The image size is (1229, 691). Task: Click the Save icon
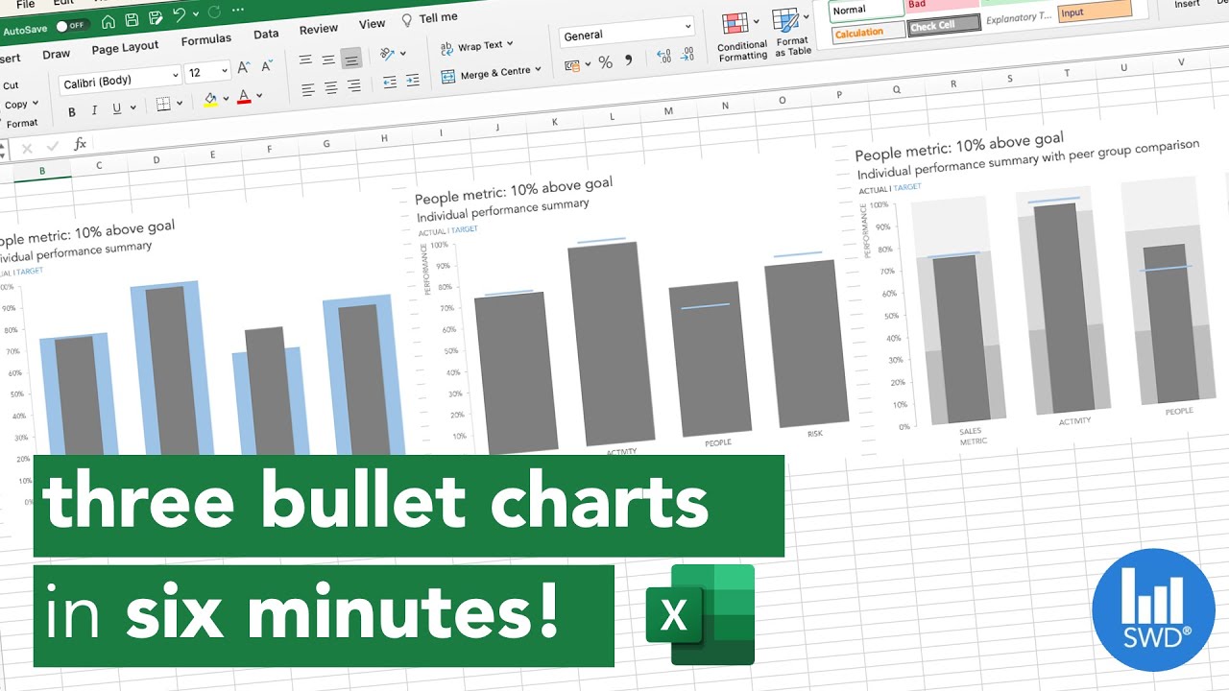click(x=132, y=19)
